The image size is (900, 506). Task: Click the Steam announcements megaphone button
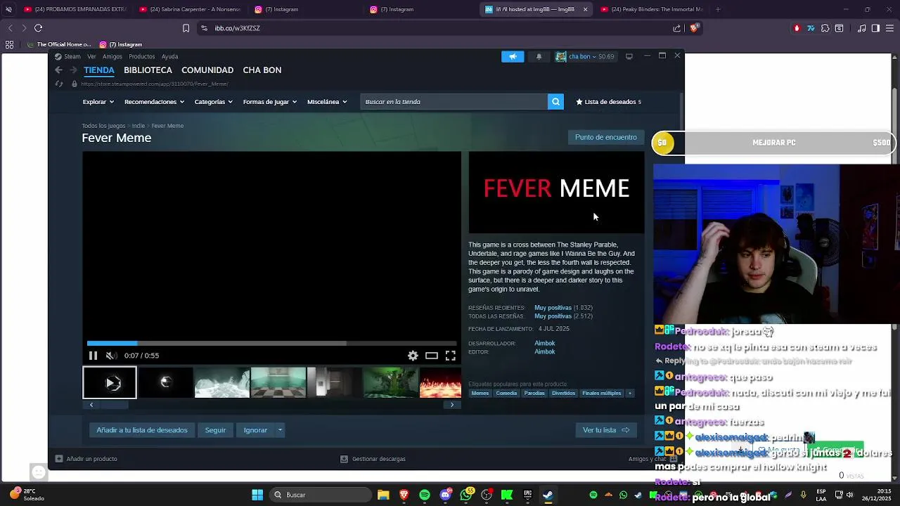513,56
